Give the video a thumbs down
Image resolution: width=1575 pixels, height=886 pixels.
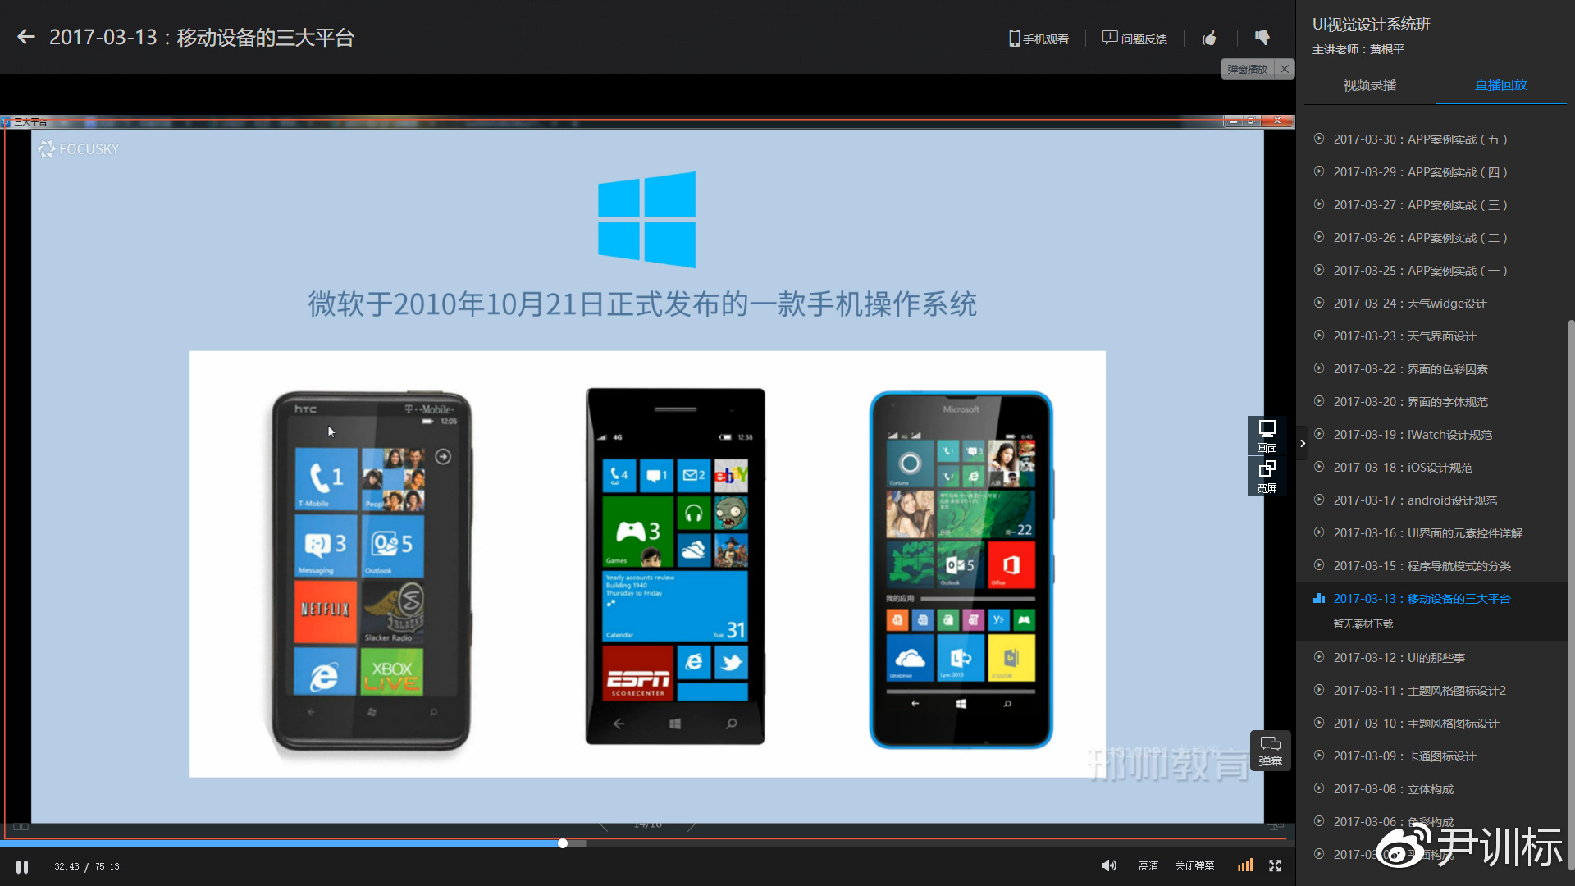coord(1262,38)
